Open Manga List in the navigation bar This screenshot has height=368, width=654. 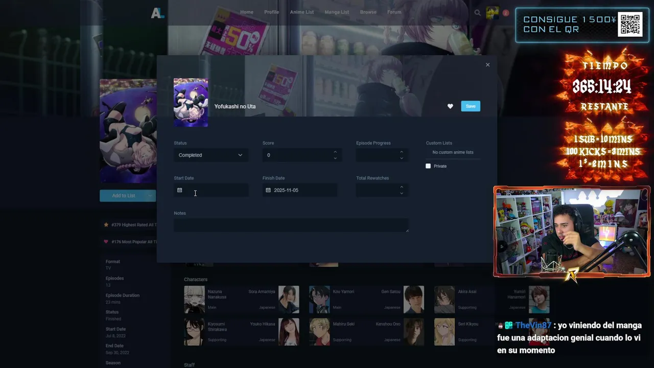coord(337,12)
